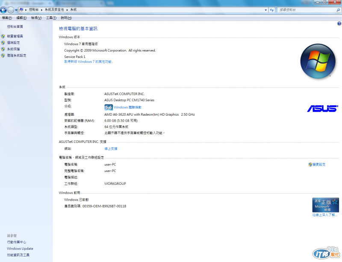Open the 檢視(V) menu

[x=36, y=18]
